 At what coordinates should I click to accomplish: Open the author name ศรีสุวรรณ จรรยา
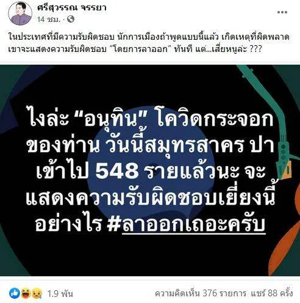tap(72, 8)
